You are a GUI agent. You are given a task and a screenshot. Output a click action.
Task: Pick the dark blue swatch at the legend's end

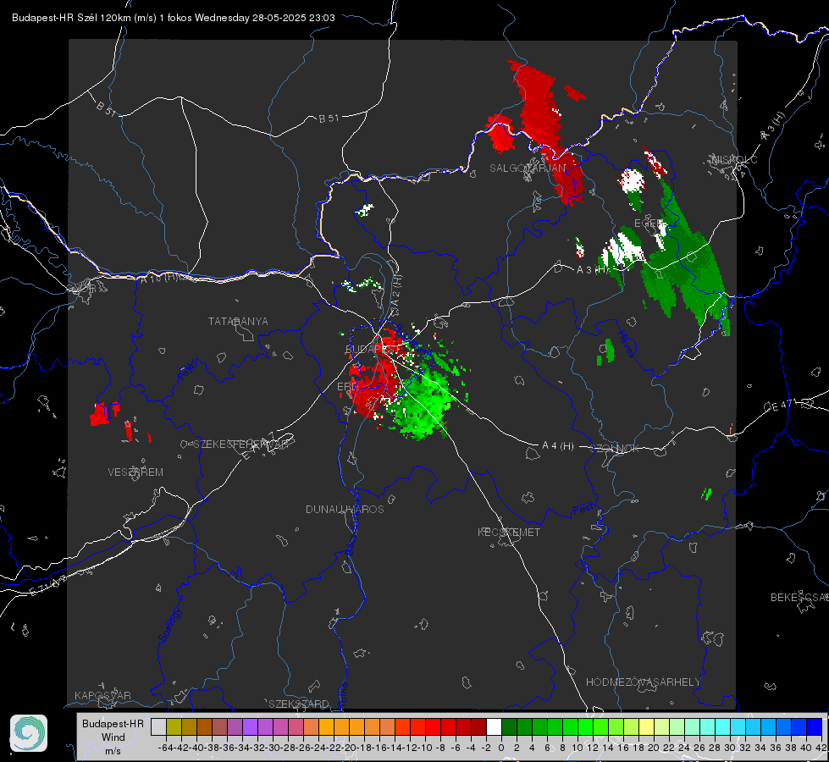(x=815, y=726)
